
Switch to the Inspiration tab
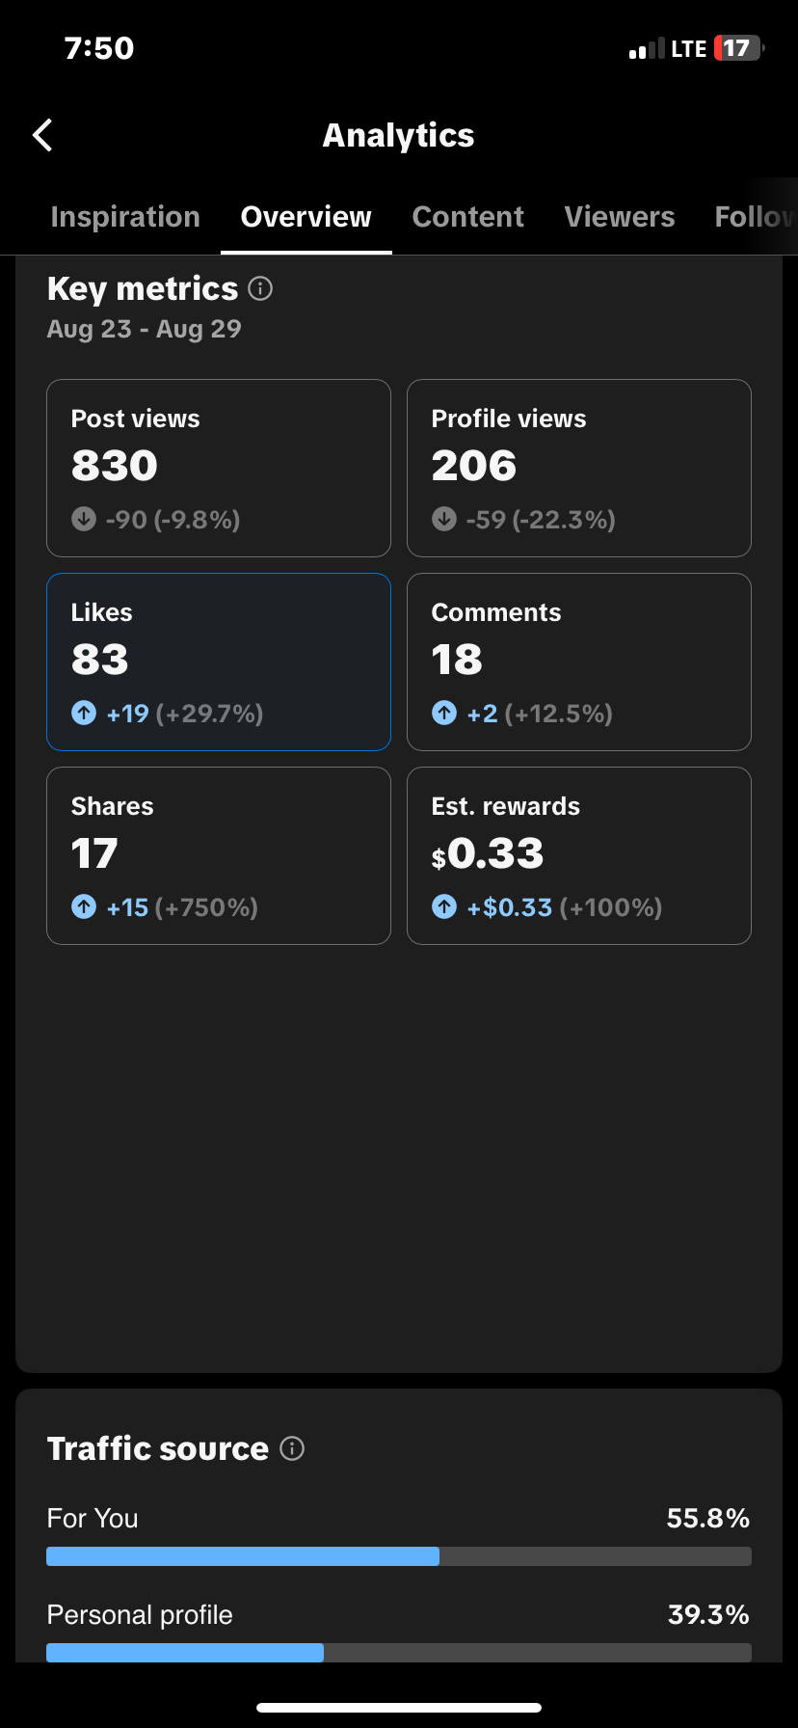[125, 217]
